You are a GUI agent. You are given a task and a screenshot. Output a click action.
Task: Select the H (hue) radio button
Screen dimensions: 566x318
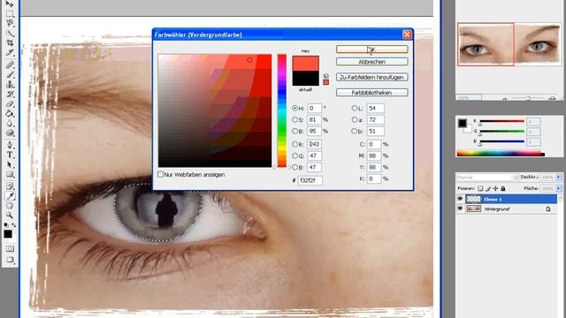coord(294,108)
